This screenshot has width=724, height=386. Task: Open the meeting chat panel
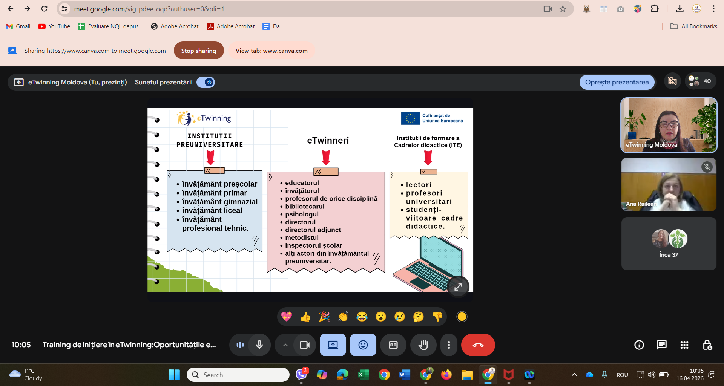pos(661,345)
